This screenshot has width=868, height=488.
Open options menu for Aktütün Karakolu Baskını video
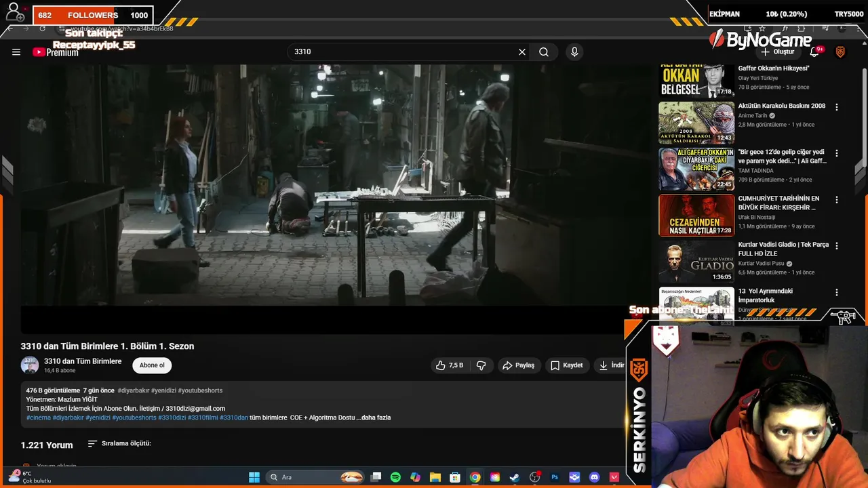pyautogui.click(x=837, y=107)
